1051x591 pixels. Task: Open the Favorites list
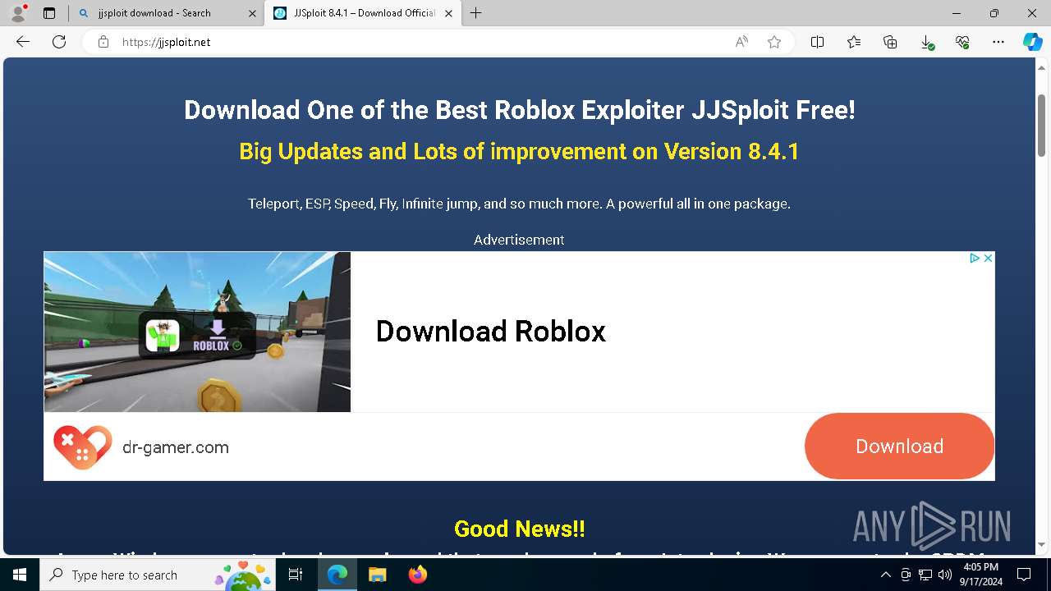854,42
